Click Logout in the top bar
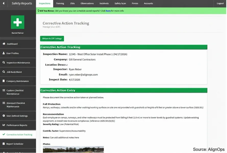 point(220,3)
